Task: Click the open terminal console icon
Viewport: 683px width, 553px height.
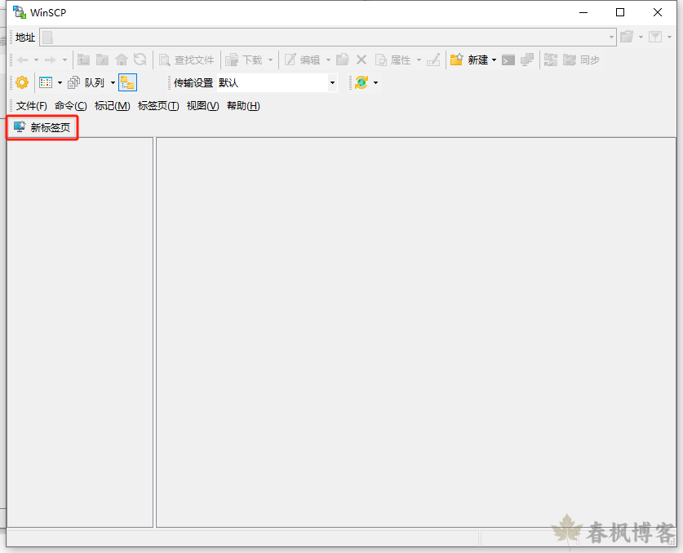Action: pos(508,60)
